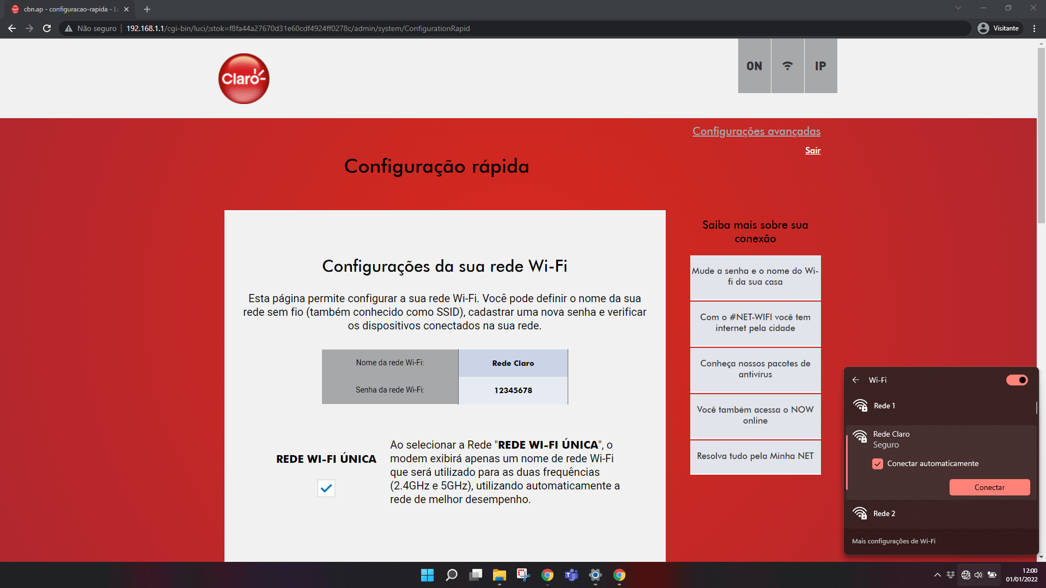Edit the Wi-Fi password field 12345678
This screenshot has width=1046, height=588.
point(513,390)
